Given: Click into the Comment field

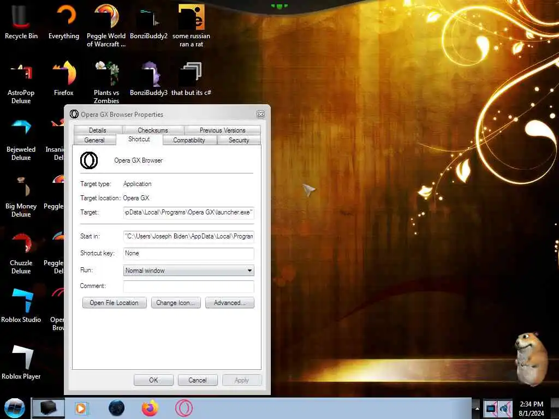Looking at the screenshot, I should pos(188,286).
